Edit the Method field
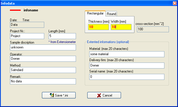Image resolution: width=178 pixels, height=107 pixels. [43, 70]
